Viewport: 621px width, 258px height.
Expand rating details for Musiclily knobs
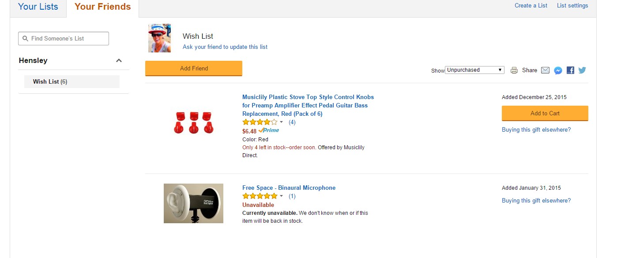pos(282,122)
